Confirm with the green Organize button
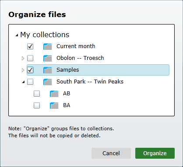 coord(155,153)
